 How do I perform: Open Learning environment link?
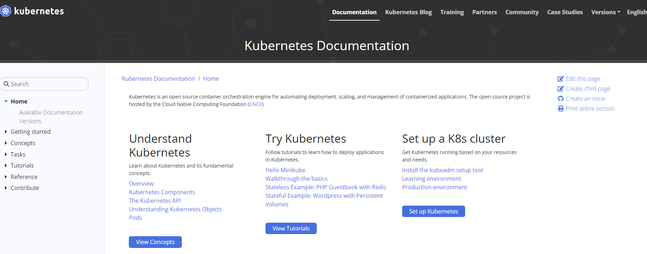[x=431, y=179]
